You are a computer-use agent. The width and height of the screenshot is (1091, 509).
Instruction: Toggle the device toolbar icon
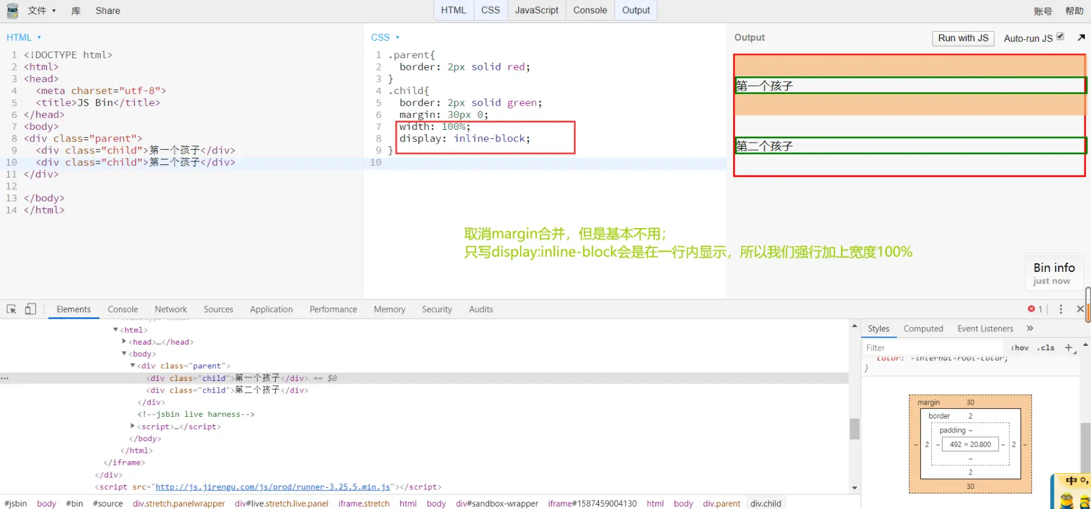pyautogui.click(x=30, y=309)
